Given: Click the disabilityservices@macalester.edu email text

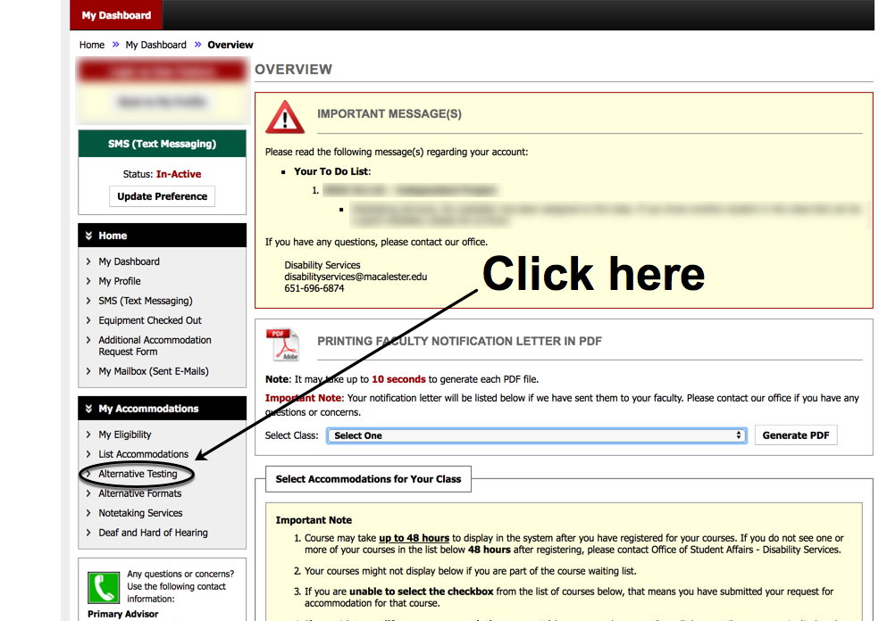Looking at the screenshot, I should coord(356,277).
